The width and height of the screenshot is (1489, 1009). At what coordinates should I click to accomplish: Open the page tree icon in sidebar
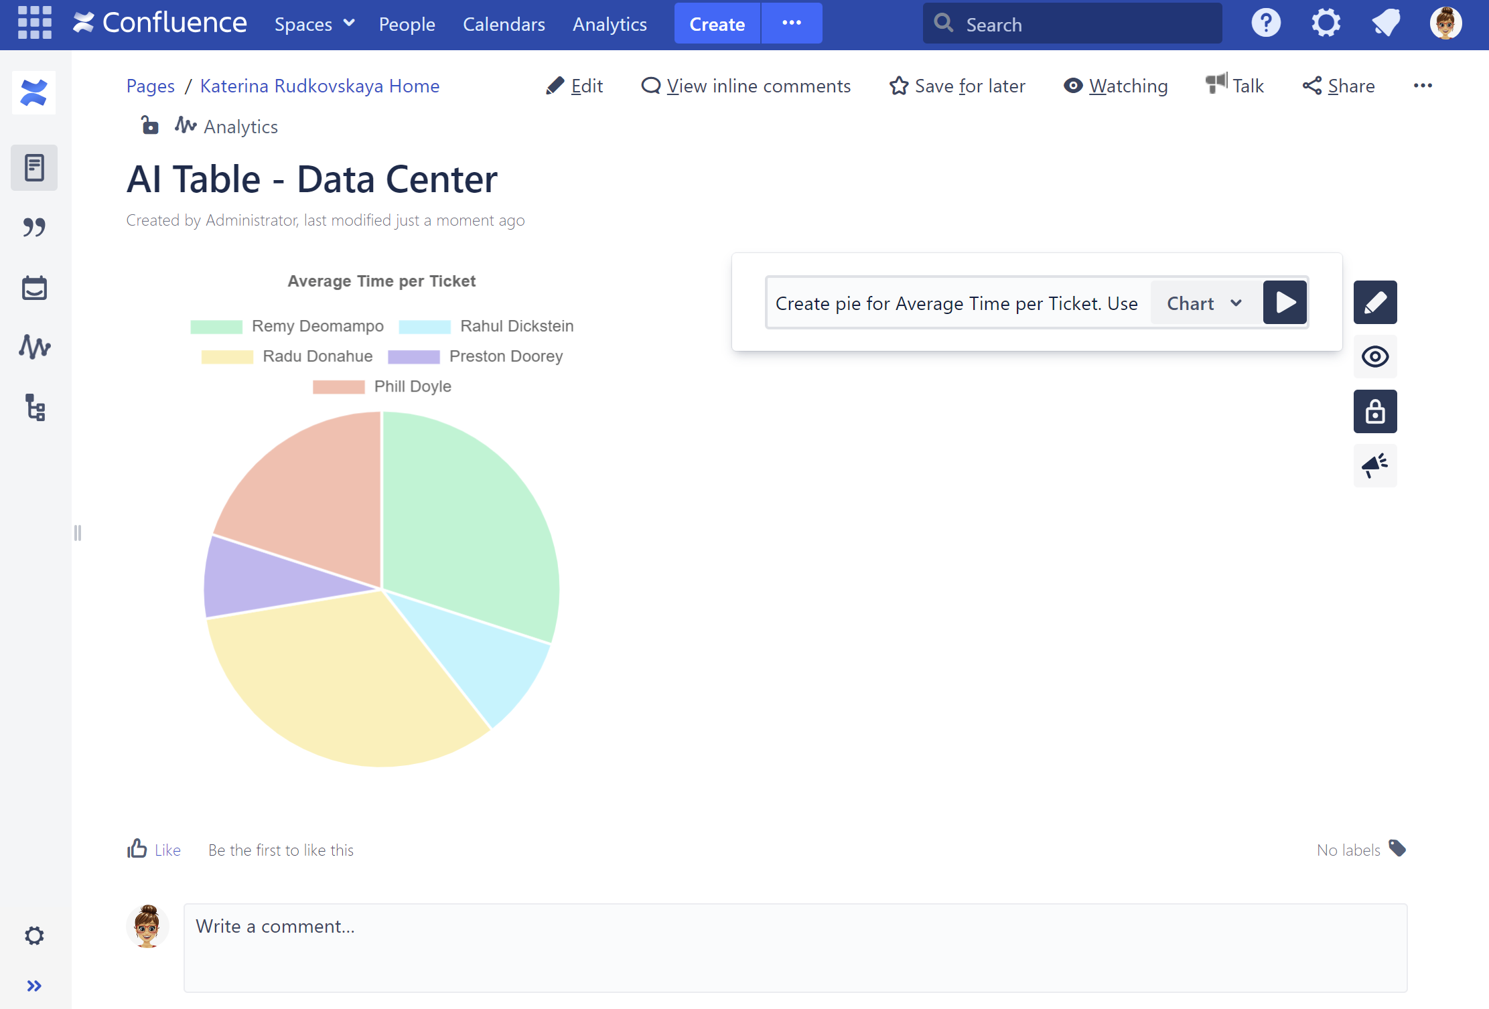pyautogui.click(x=35, y=407)
